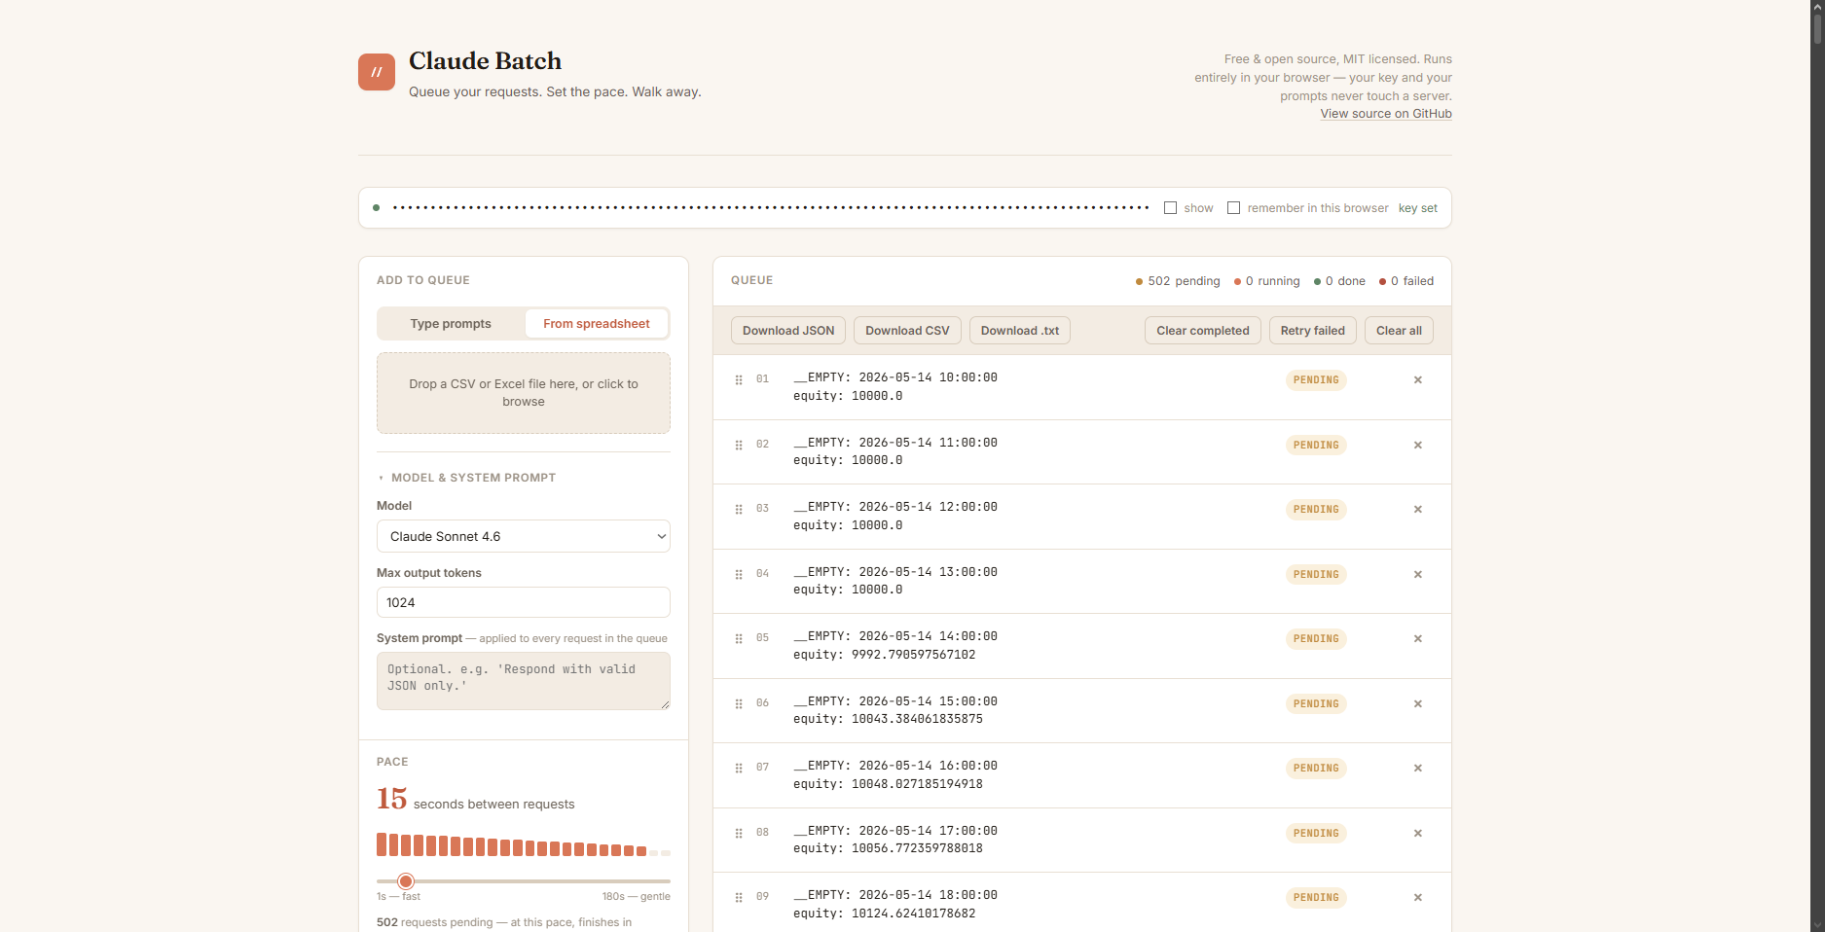Grab the drag handle of item 01

click(x=739, y=380)
